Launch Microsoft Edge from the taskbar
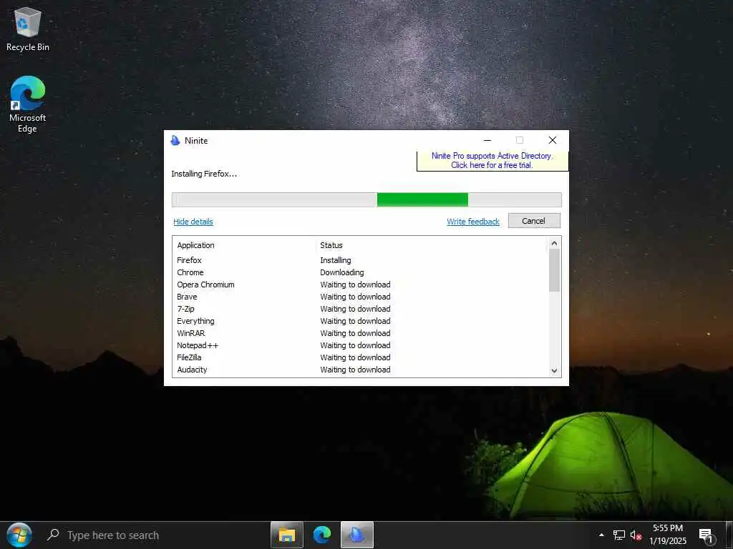 pyautogui.click(x=322, y=535)
